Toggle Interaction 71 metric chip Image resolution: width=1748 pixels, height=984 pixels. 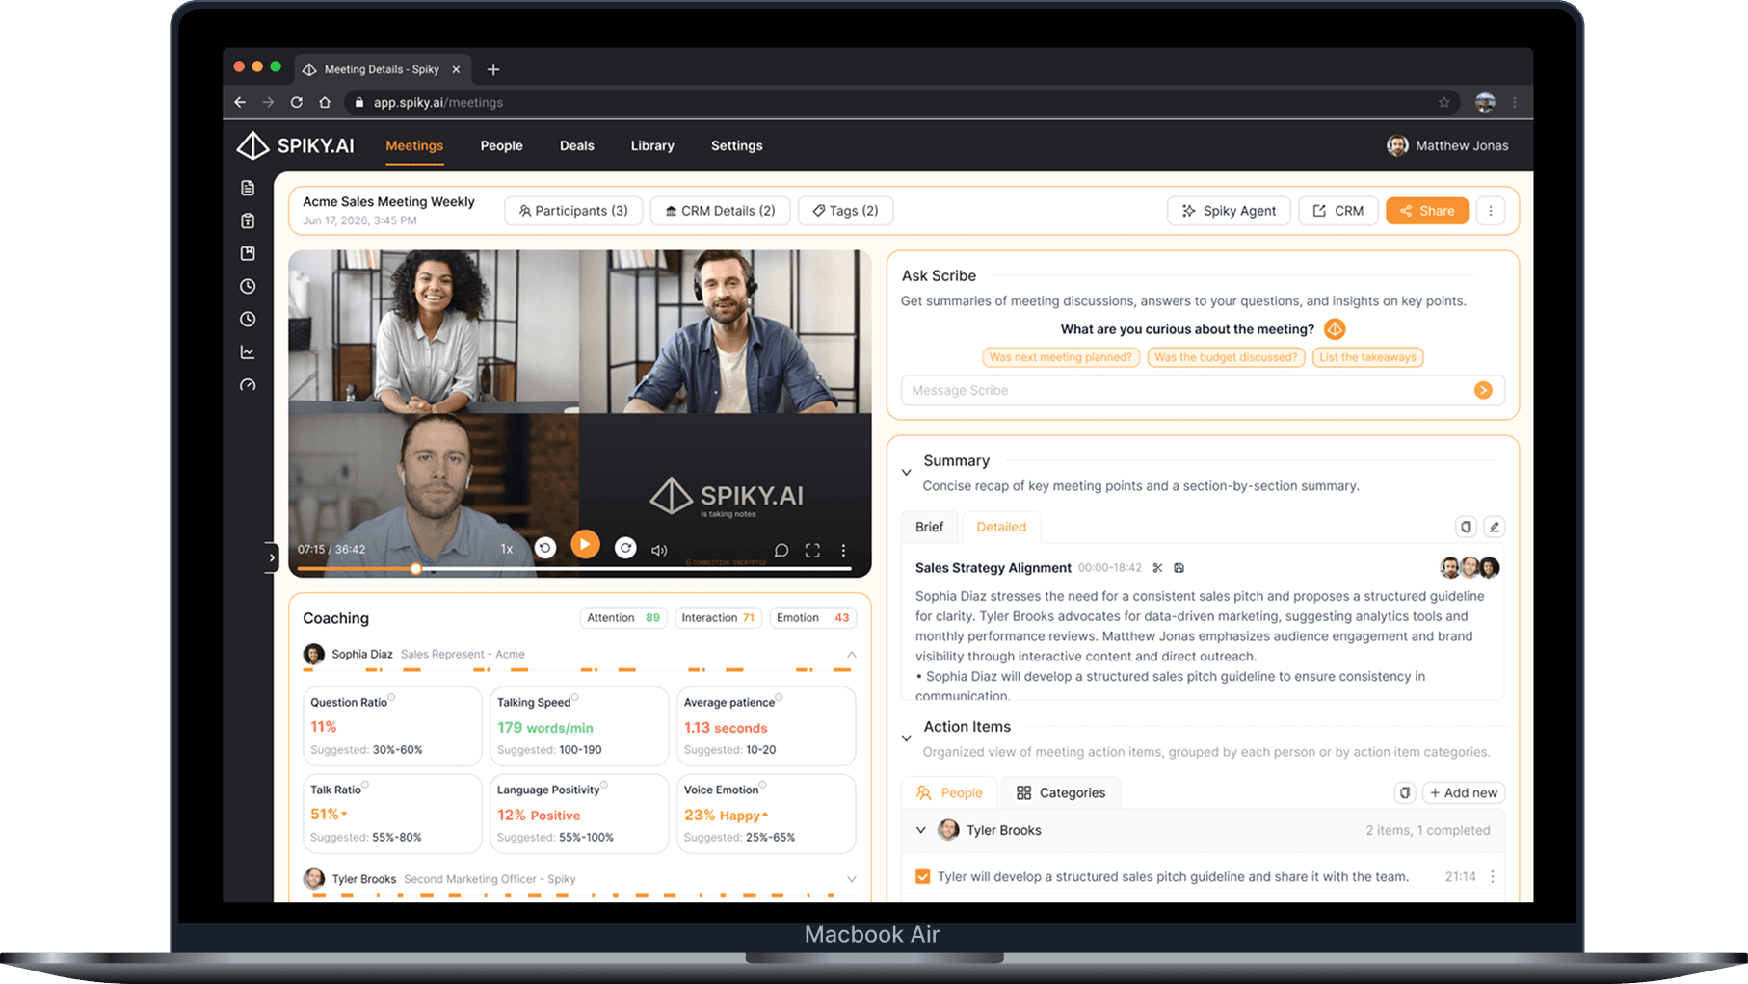[718, 618]
